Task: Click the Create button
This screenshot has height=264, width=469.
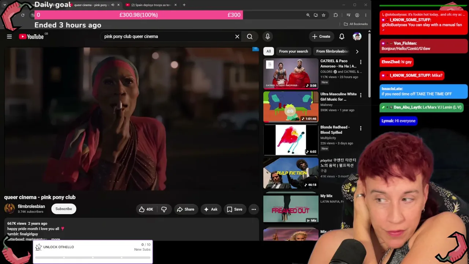Action: coord(321,36)
